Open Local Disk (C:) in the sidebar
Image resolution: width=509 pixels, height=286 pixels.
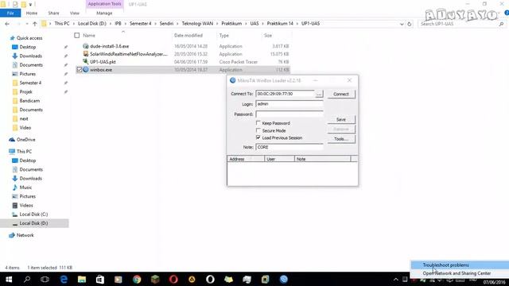point(33,214)
